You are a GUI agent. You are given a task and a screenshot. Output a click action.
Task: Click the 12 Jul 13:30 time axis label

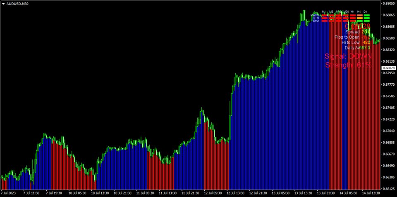[x=234, y=192]
